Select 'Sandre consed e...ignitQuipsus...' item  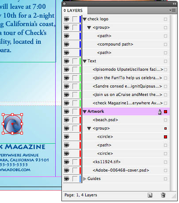(x=127, y=86)
